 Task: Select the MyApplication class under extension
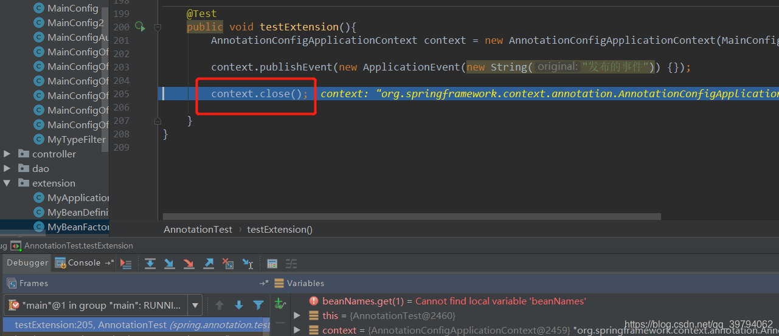point(71,197)
